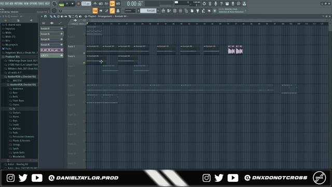Expand the Woodwinds folder

tap(19, 156)
